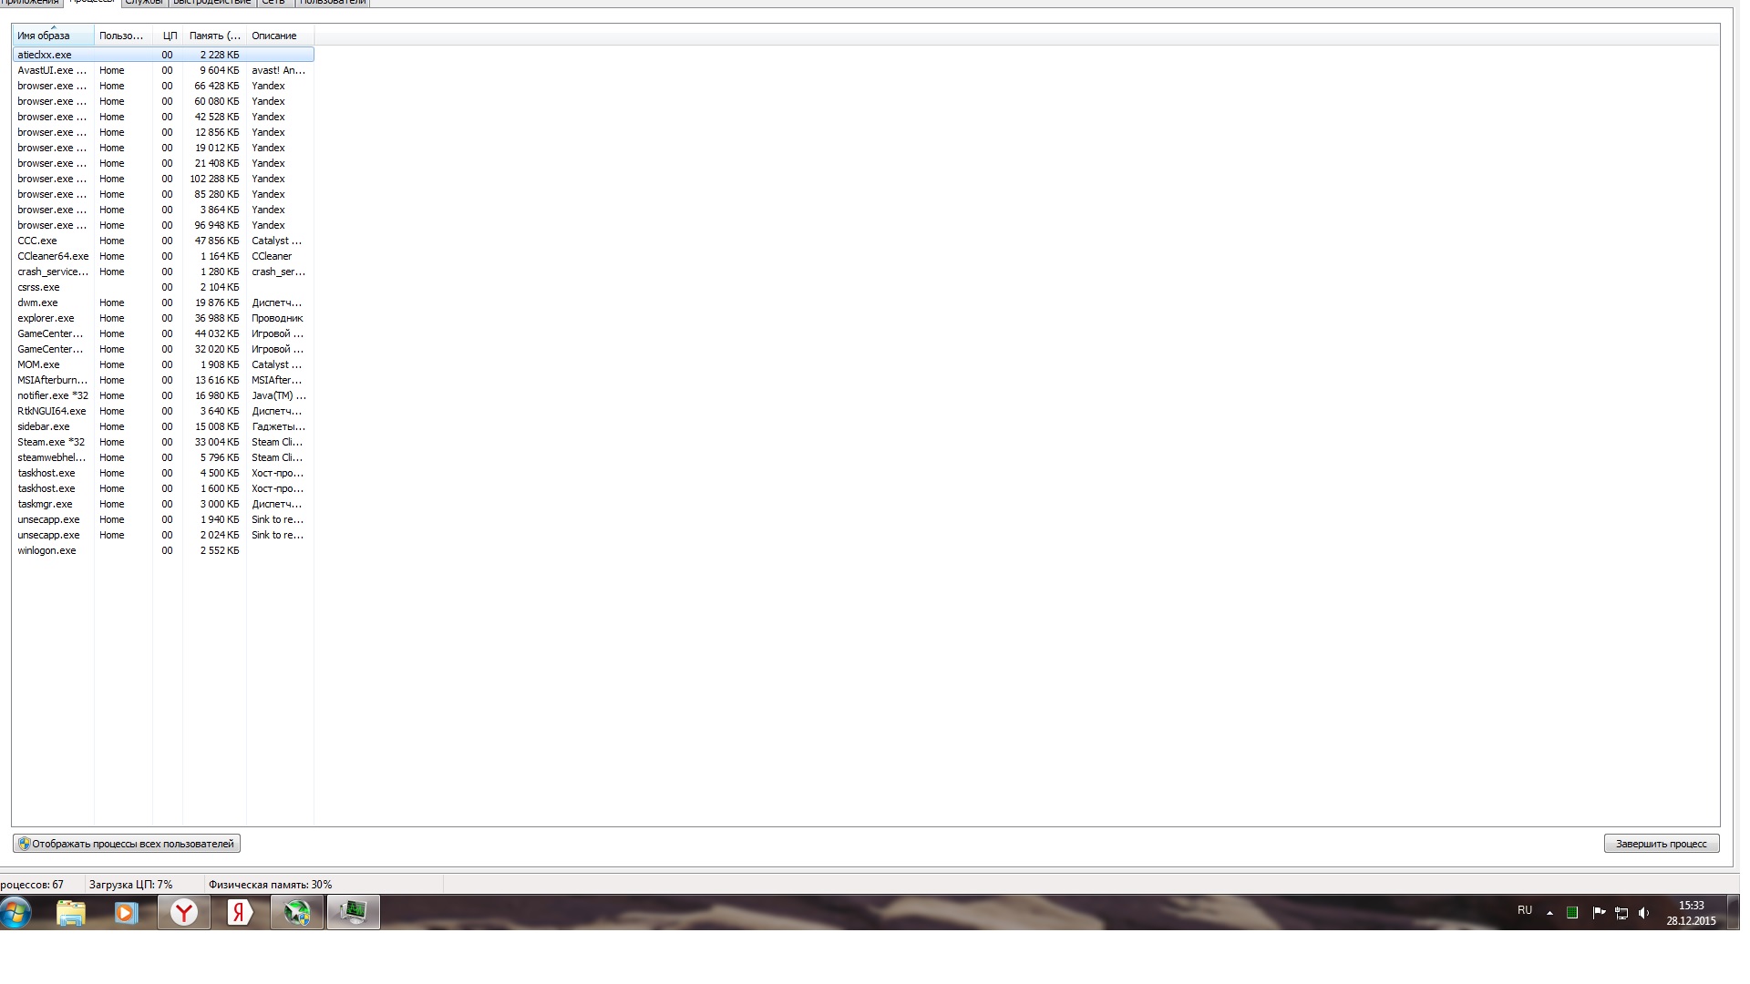Click Отображать процессы всех пользователей button
Viewport: 1750px width, 984px height.
click(x=127, y=844)
